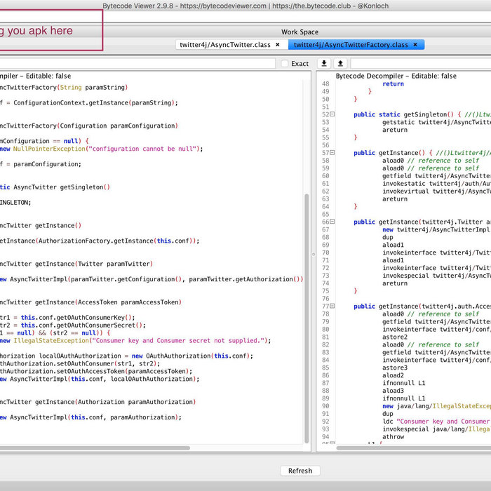Screen dimensions: 491x491
Task: Collapse the getInstance block at line 57
Action: 332,153
